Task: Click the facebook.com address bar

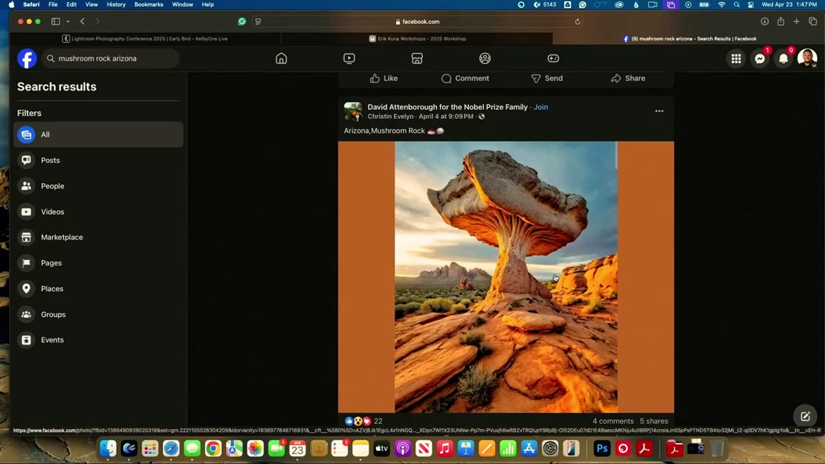Action: [x=417, y=21]
